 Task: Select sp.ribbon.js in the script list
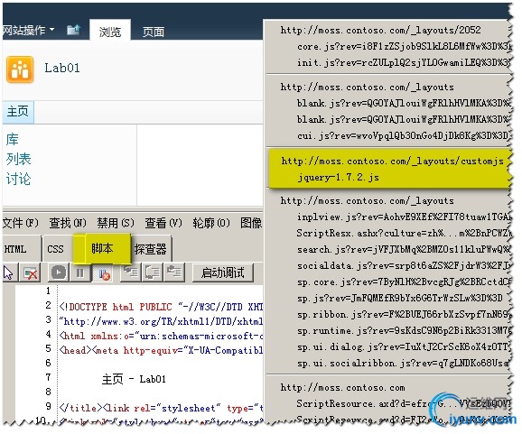(x=404, y=314)
